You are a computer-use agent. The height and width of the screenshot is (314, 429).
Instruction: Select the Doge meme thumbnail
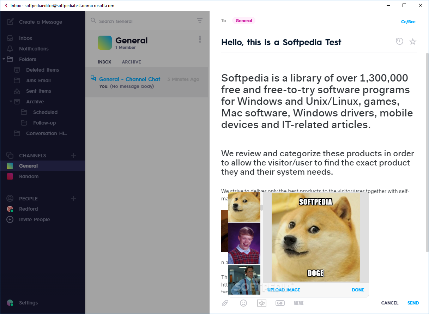pyautogui.click(x=244, y=207)
